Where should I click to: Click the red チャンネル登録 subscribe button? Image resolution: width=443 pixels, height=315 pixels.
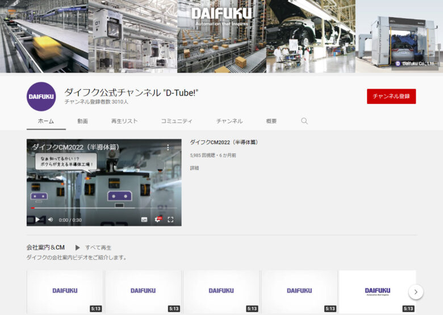(x=391, y=97)
